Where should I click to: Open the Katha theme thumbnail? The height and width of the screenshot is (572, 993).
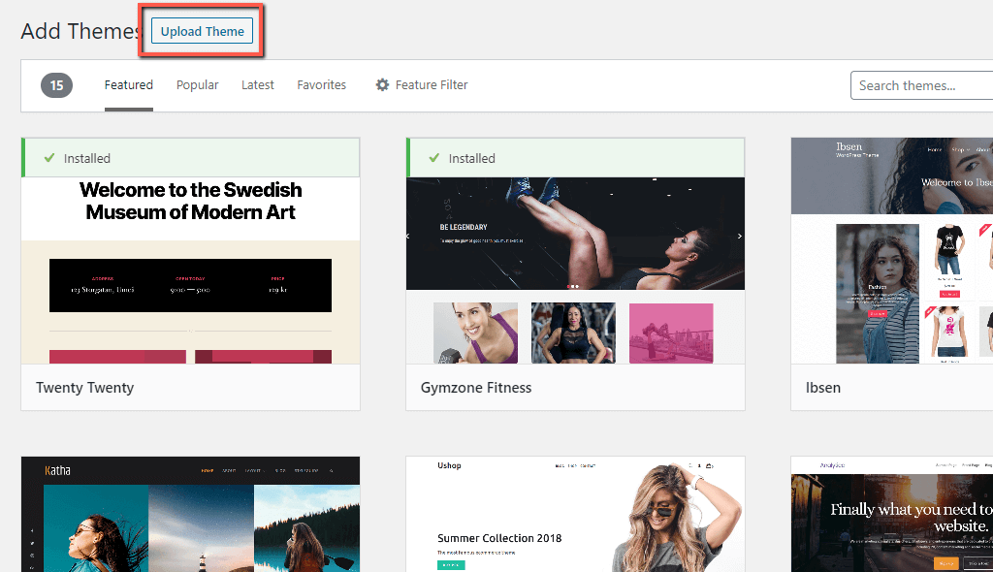(x=191, y=515)
